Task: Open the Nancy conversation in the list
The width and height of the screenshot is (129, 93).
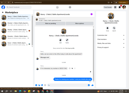Action: [x=16, y=17]
